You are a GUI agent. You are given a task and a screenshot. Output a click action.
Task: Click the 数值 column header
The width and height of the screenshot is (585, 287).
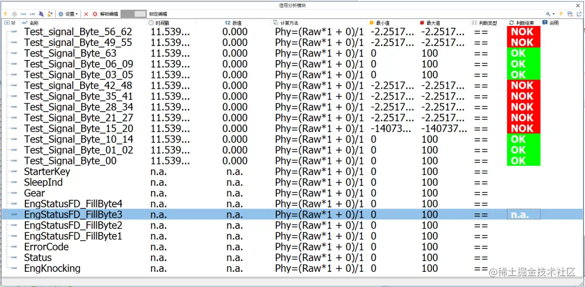click(x=235, y=23)
